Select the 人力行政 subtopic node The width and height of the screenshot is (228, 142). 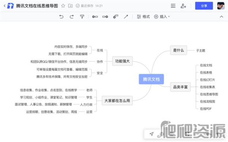[86, 105]
